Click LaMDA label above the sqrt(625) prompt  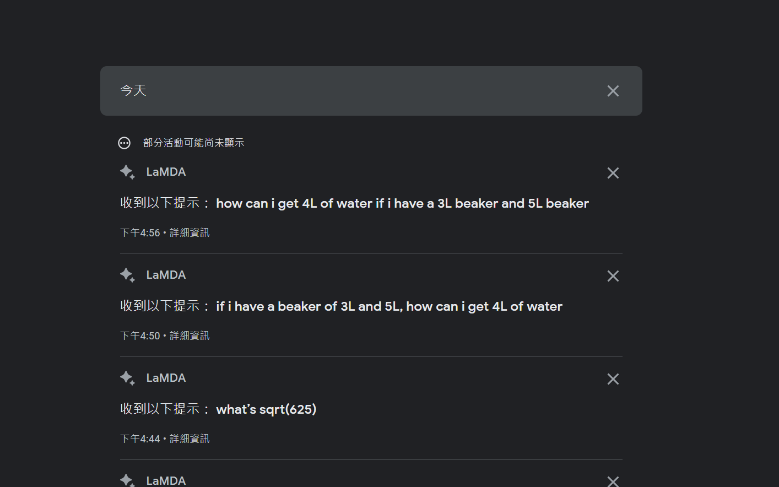pyautogui.click(x=166, y=378)
